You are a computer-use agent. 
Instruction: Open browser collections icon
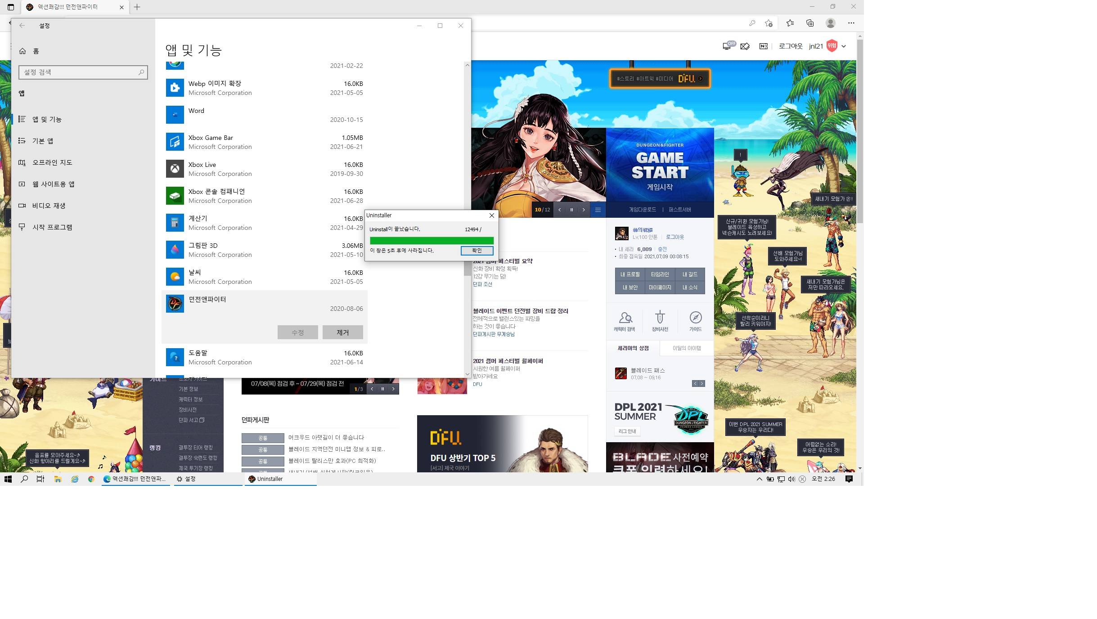click(810, 23)
